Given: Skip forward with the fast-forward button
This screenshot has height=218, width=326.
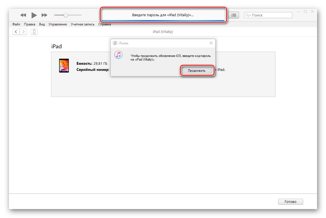Looking at the screenshot, I should 44,15.
